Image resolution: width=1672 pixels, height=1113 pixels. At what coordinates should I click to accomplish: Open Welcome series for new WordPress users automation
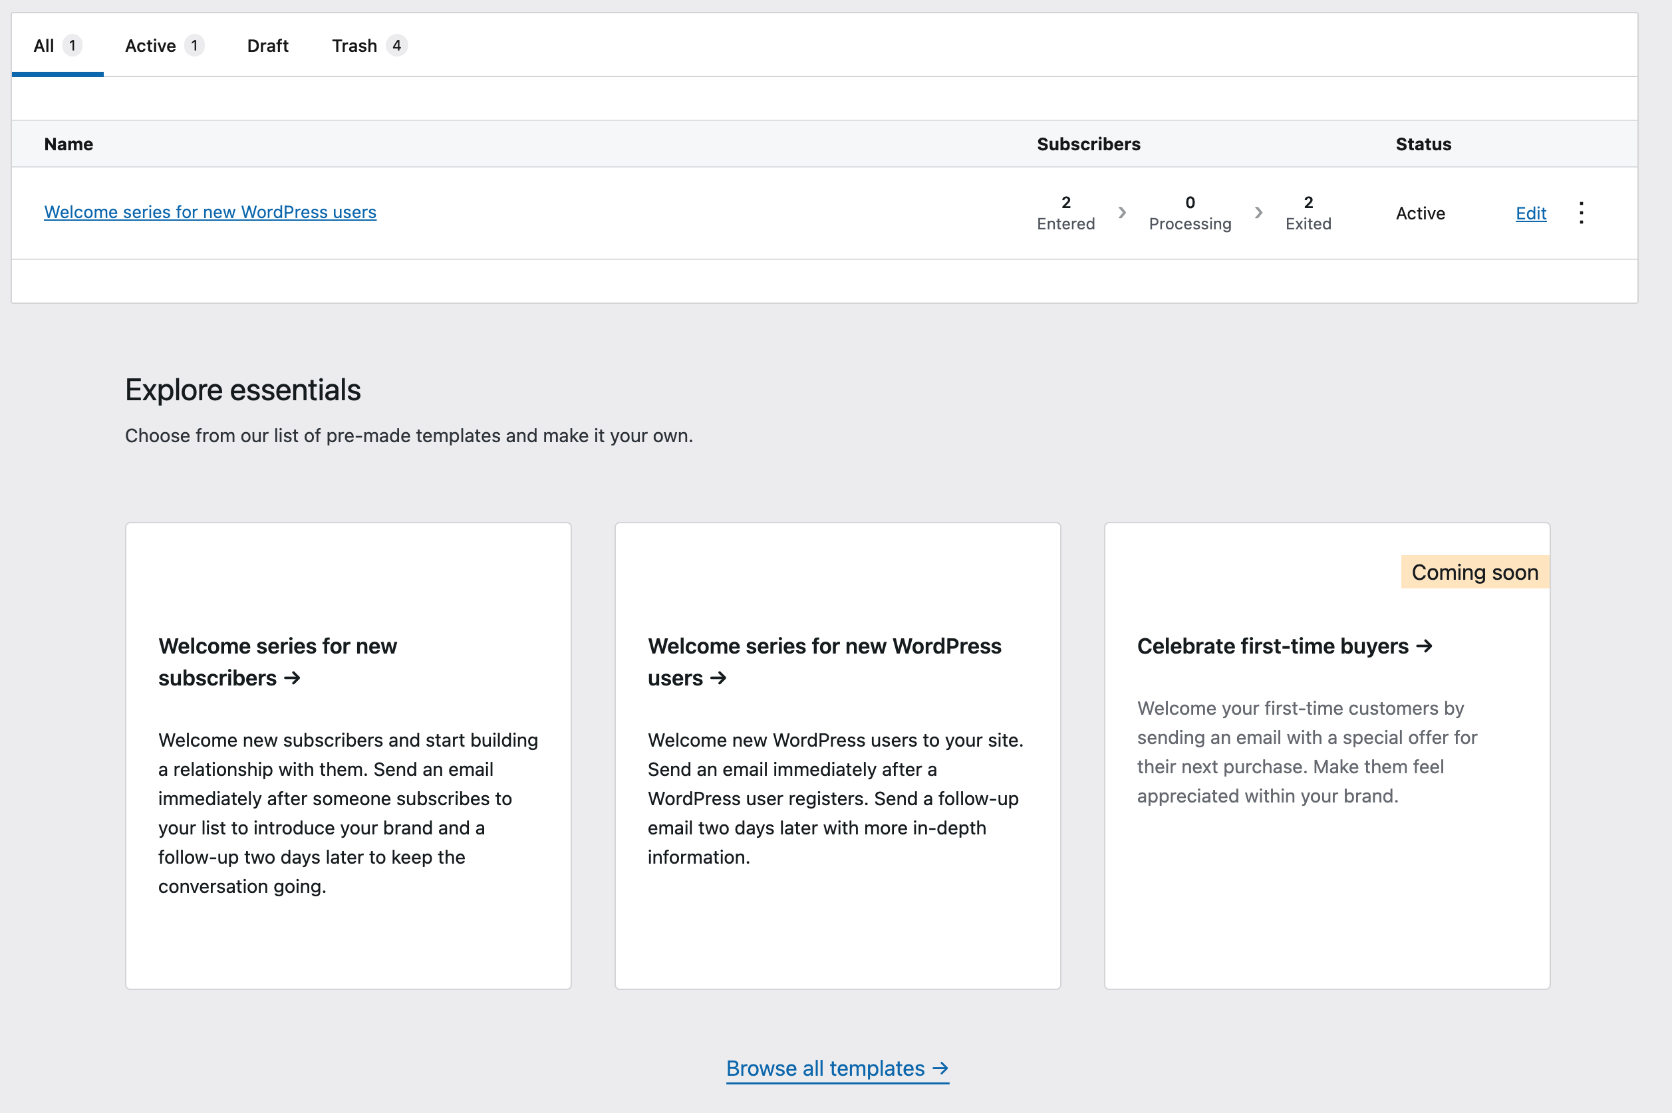point(210,212)
